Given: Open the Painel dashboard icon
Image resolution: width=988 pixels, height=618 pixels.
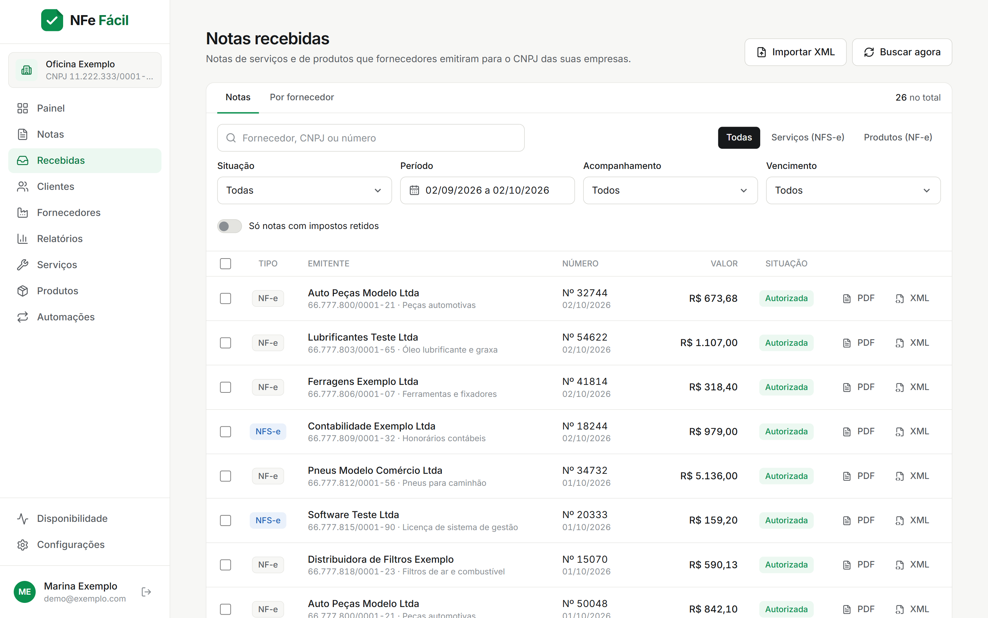Looking at the screenshot, I should click(22, 108).
